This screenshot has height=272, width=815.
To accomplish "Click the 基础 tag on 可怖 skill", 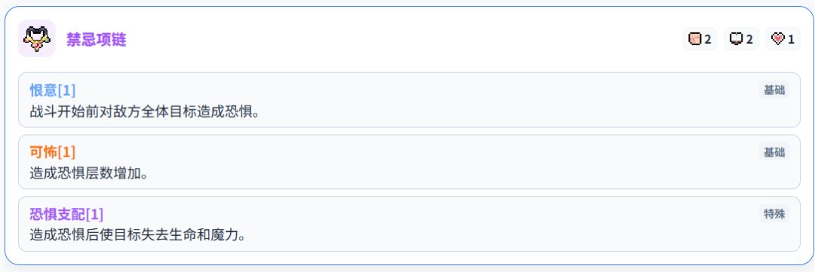I will coord(774,152).
